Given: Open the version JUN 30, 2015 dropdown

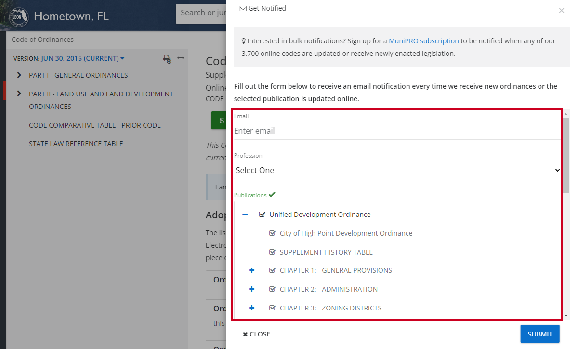Looking at the screenshot, I should [x=83, y=58].
